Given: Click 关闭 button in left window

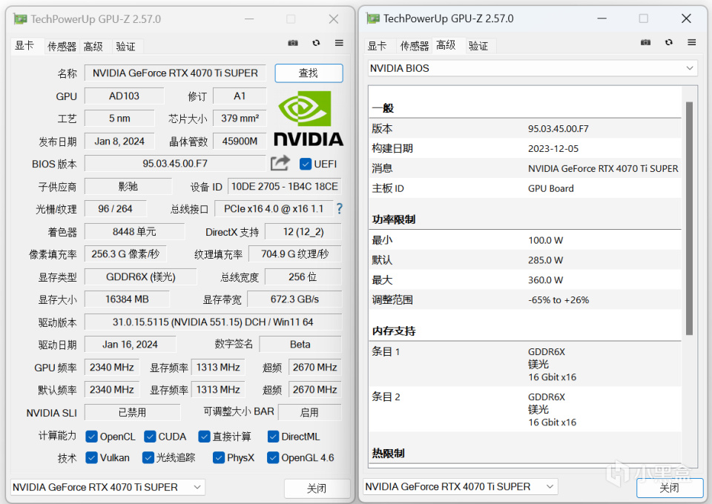Looking at the screenshot, I should (317, 488).
